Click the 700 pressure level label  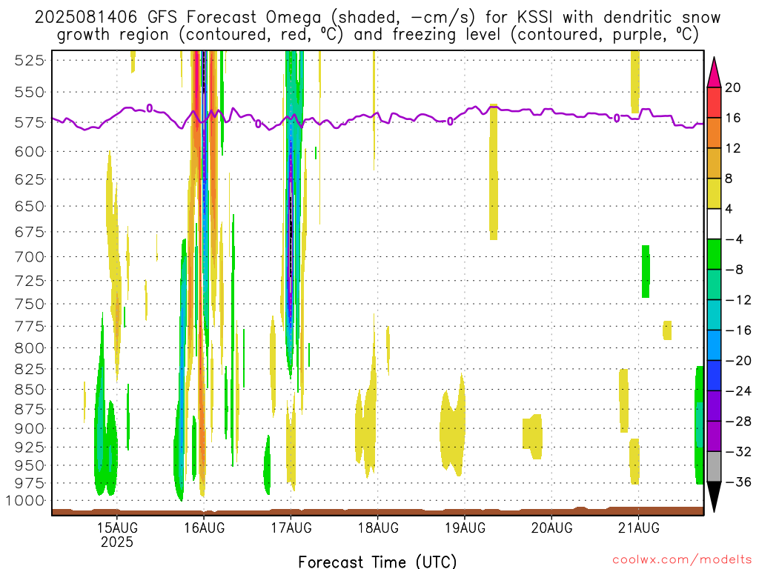point(29,257)
